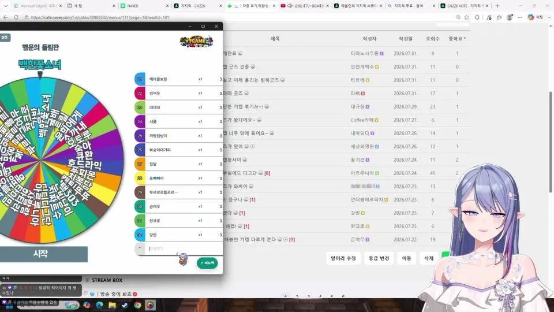Image resolution: width=554 pixels, height=312 pixels.
Task: Select the number 27 orange color badge
Action: click(x=140, y=164)
